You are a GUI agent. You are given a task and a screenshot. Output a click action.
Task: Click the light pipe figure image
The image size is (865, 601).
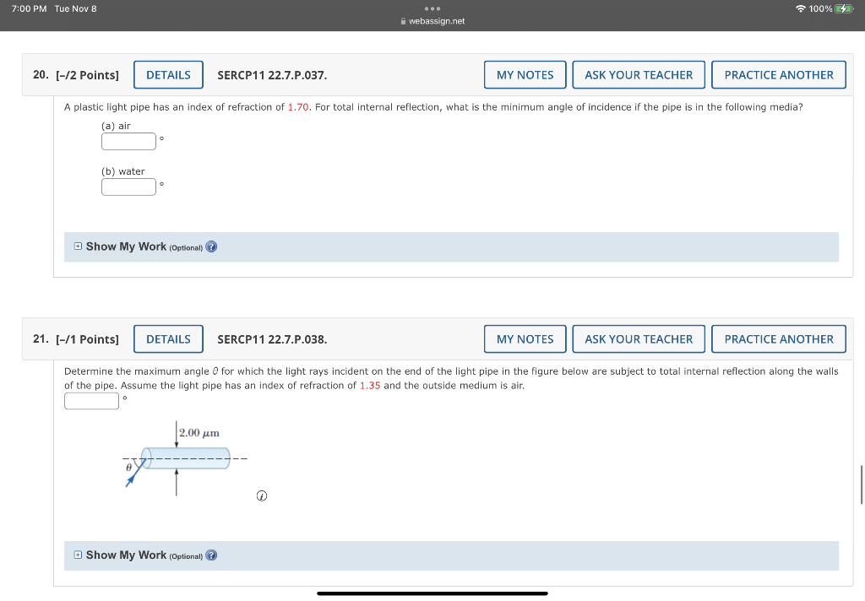[x=185, y=458]
